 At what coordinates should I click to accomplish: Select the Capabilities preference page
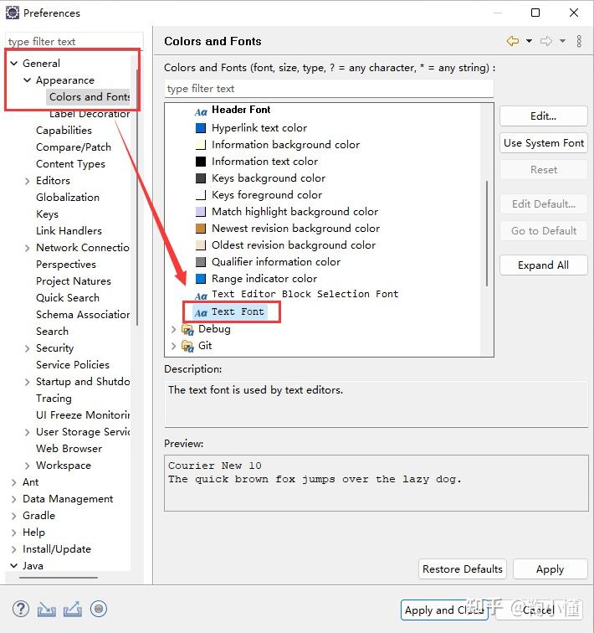pos(64,131)
